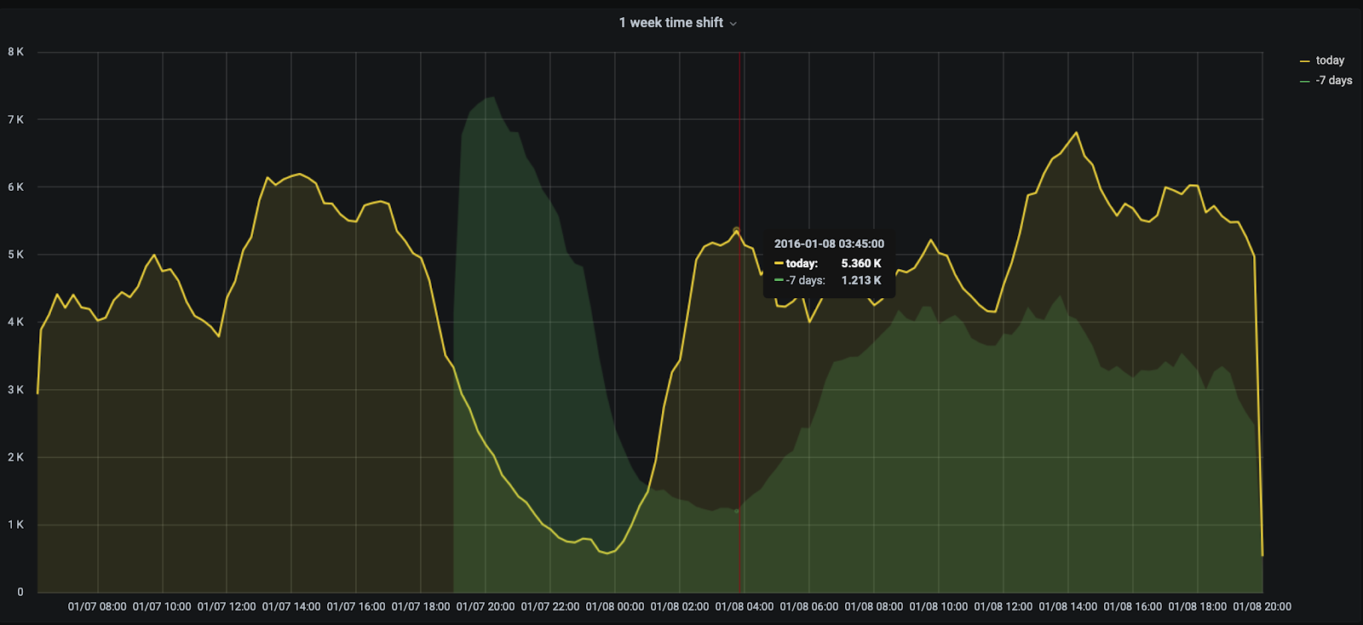The width and height of the screenshot is (1363, 625).
Task: Click the '01/07 16:00' x-axis label
Action: (x=356, y=607)
